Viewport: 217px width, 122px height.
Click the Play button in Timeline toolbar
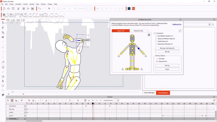click(97, 100)
